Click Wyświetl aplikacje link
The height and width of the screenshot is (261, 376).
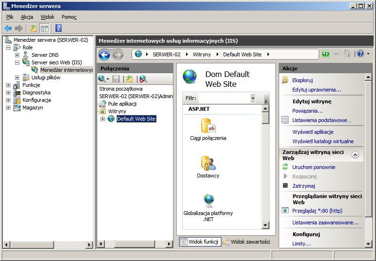click(x=313, y=132)
